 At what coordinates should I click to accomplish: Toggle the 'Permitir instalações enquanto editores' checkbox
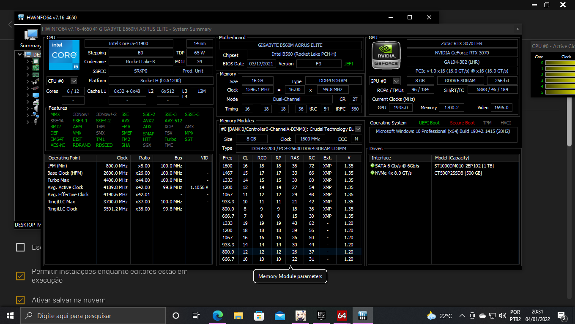coord(20,276)
